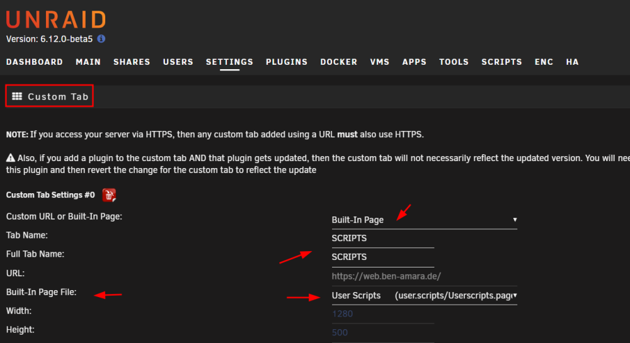Switch to the SHARES tab
The height and width of the screenshot is (343, 630).
(x=132, y=62)
